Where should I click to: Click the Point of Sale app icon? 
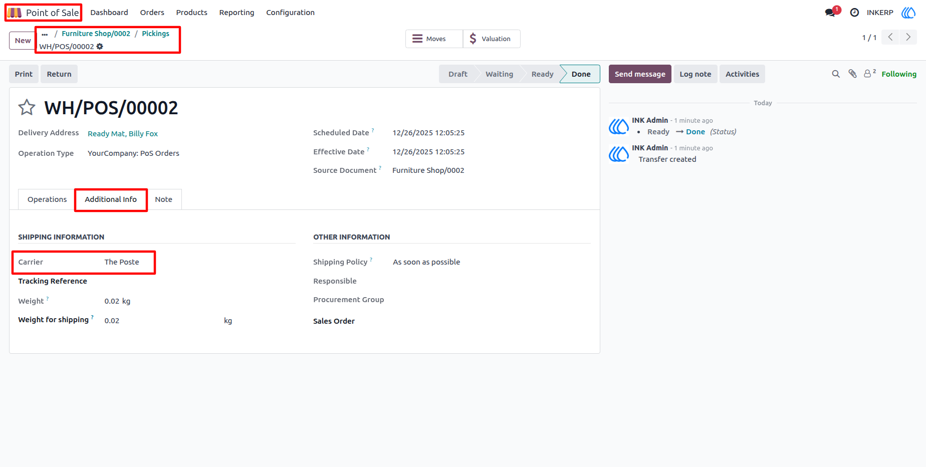[14, 13]
